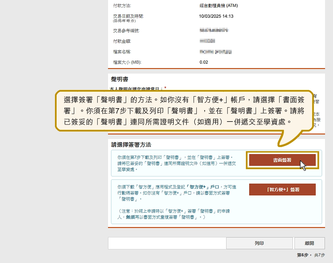The width and height of the screenshot is (333, 263).
Task: Choose the 「智方便+」簽署 button
Action: 282,190
